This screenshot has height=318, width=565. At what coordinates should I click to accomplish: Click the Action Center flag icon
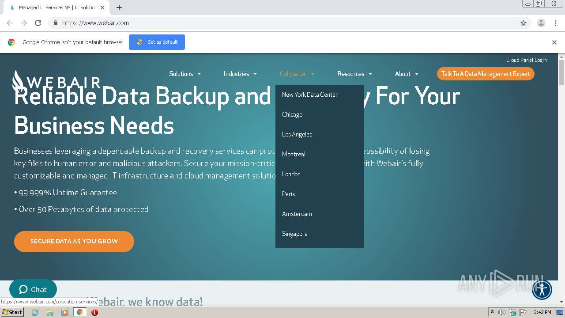(x=523, y=312)
